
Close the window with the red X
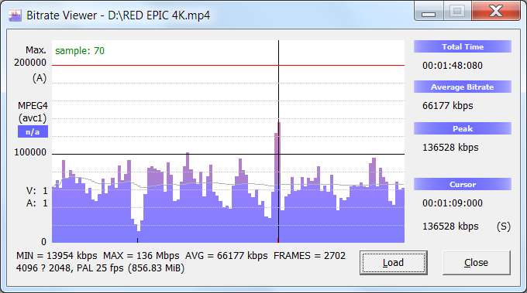(x=496, y=11)
